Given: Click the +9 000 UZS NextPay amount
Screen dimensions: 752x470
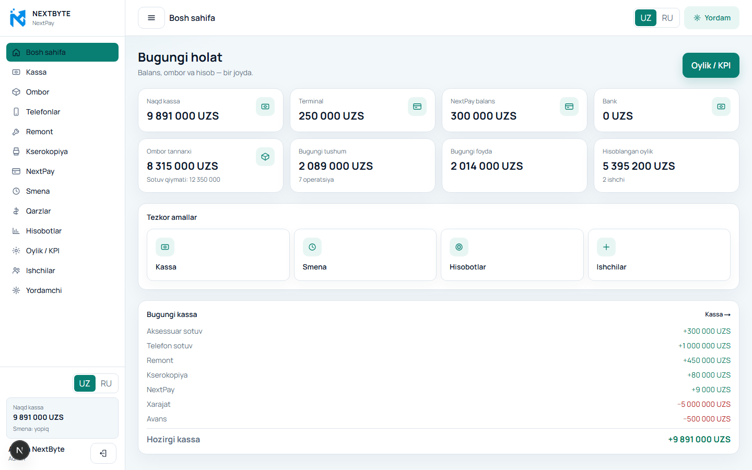Looking at the screenshot, I should pos(711,390).
